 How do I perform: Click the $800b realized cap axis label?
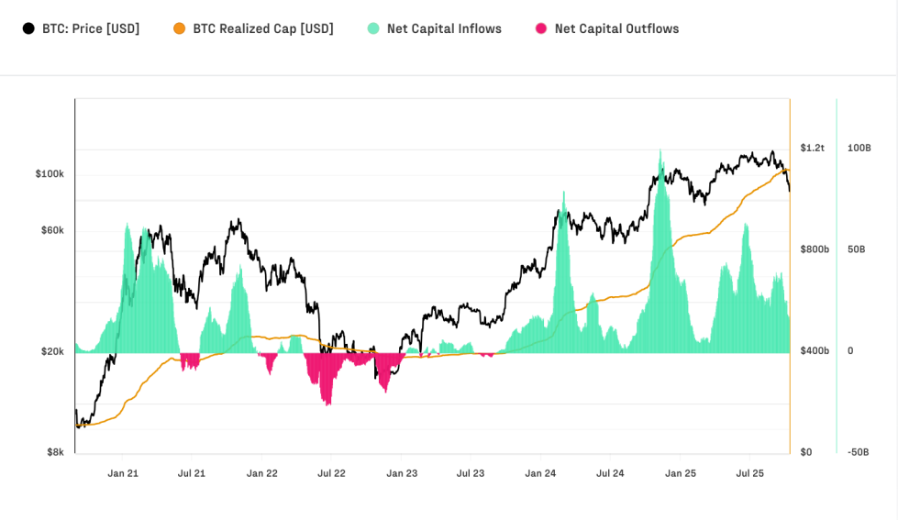[815, 249]
